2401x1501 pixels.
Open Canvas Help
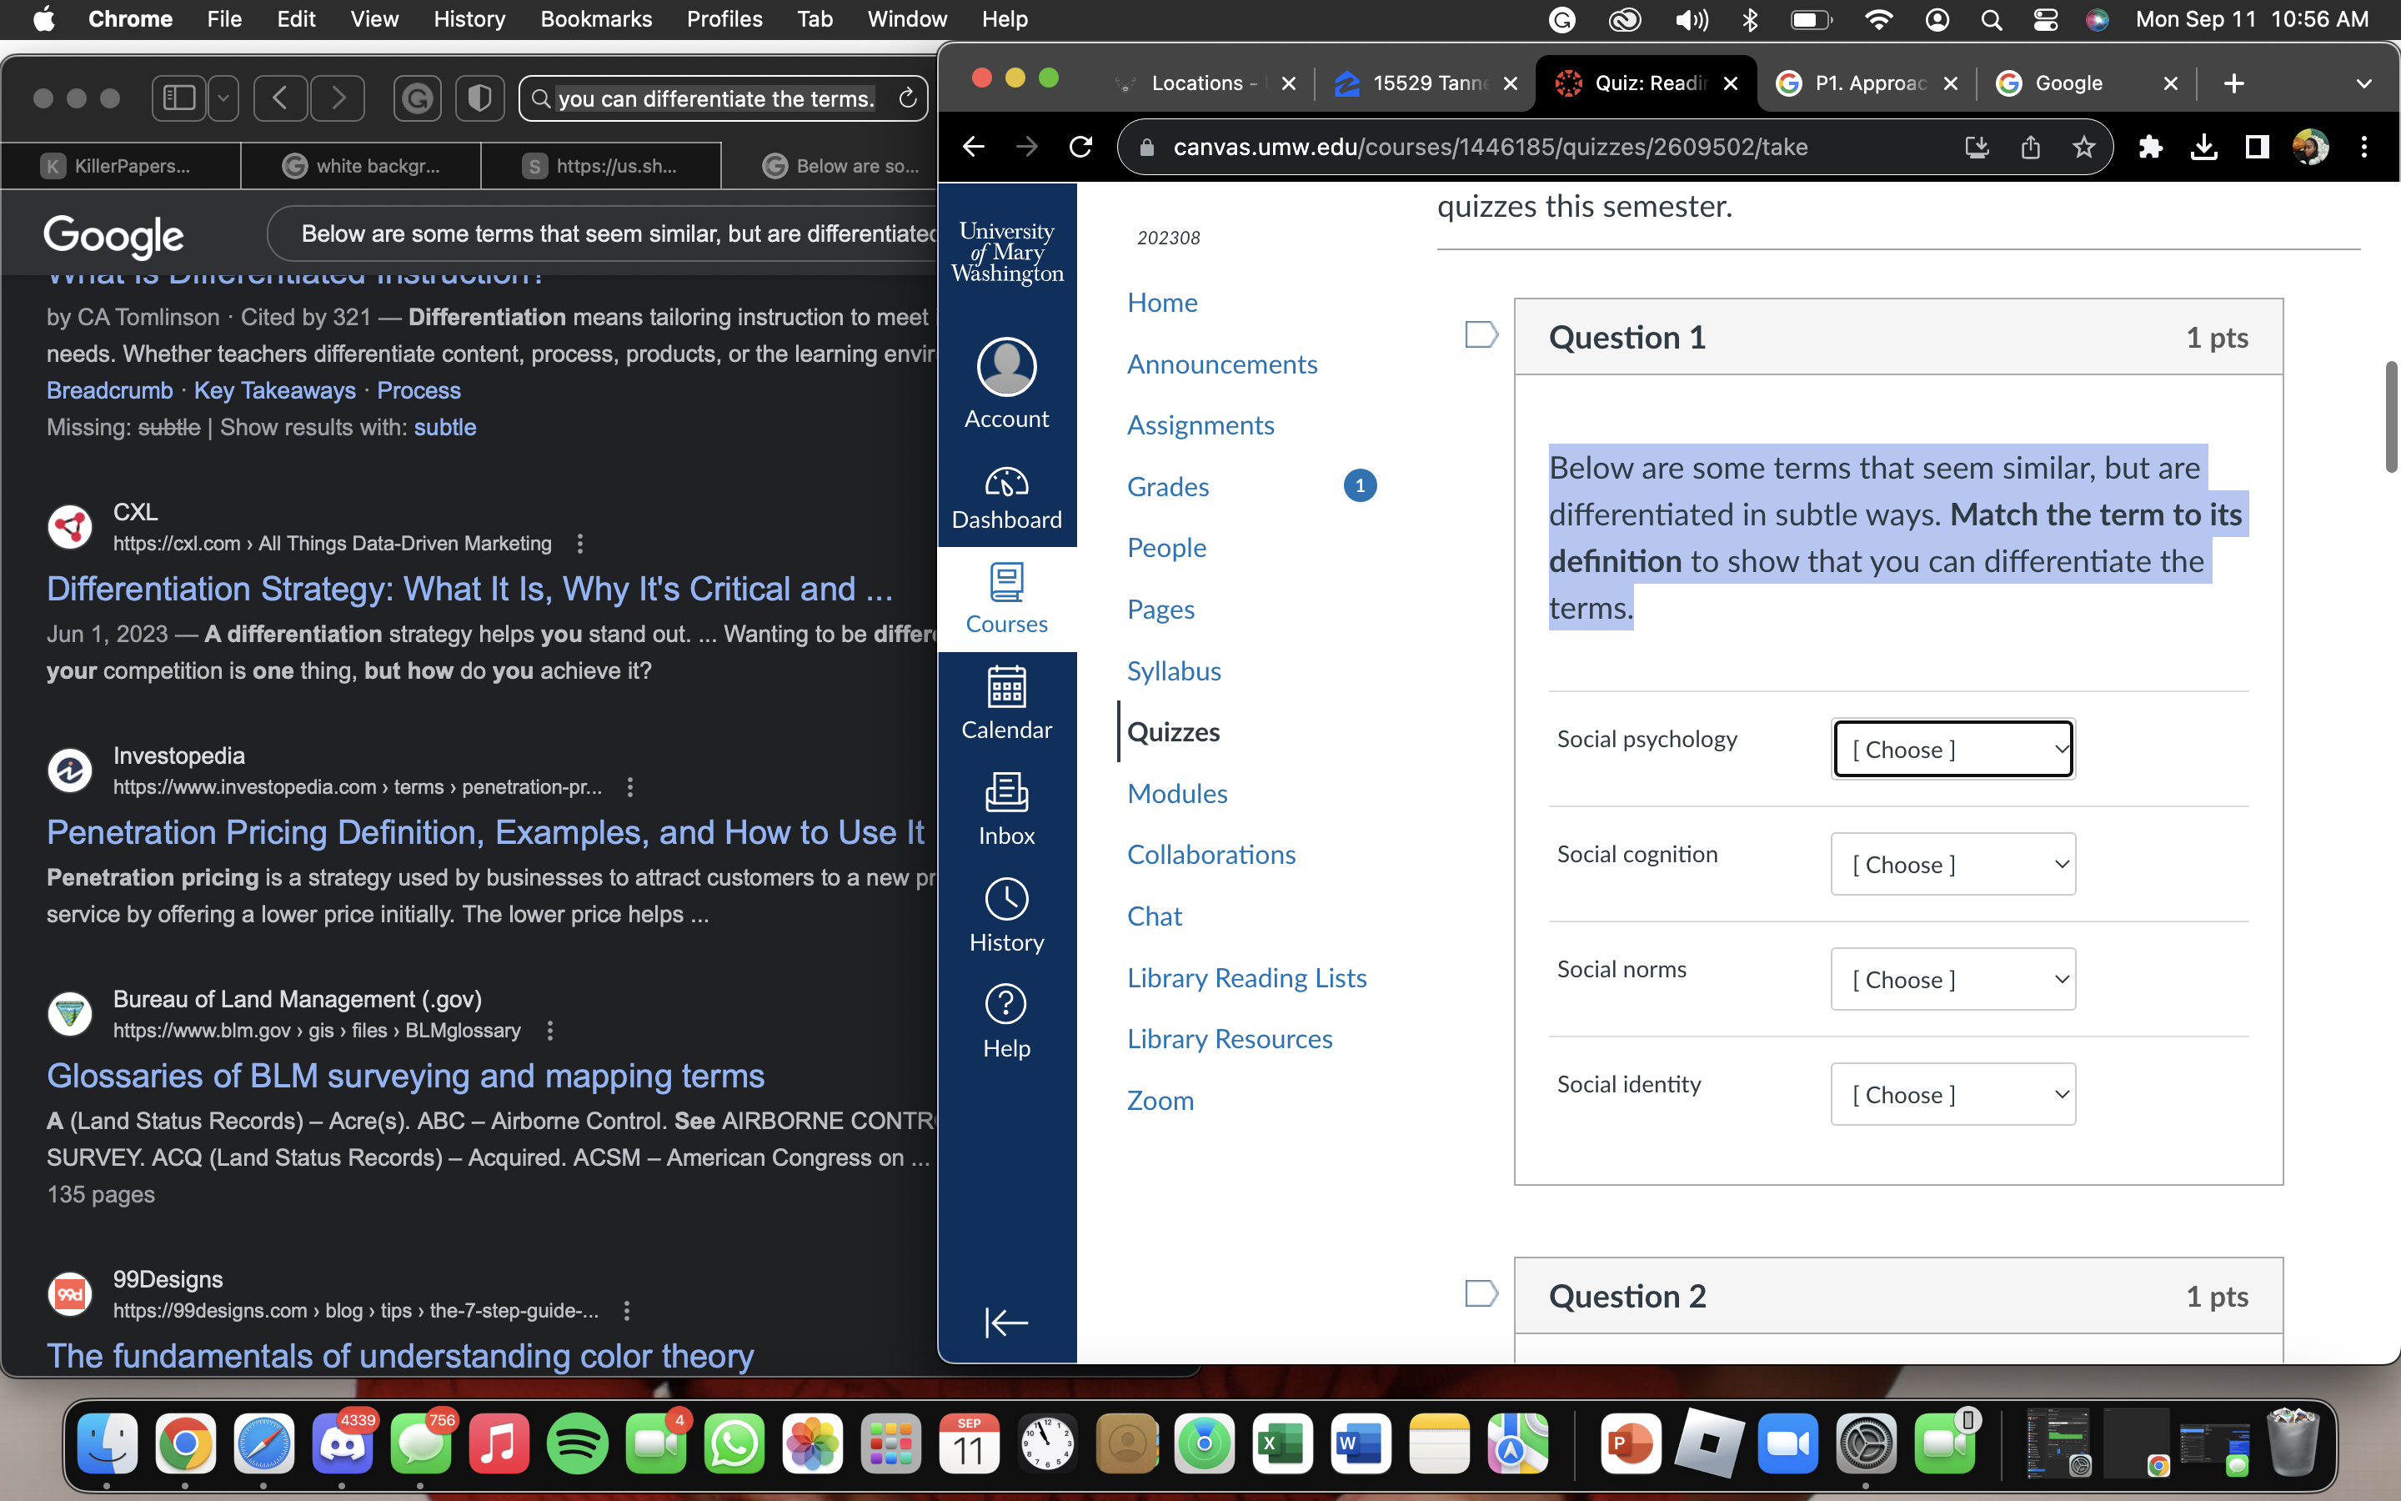(x=1006, y=1021)
